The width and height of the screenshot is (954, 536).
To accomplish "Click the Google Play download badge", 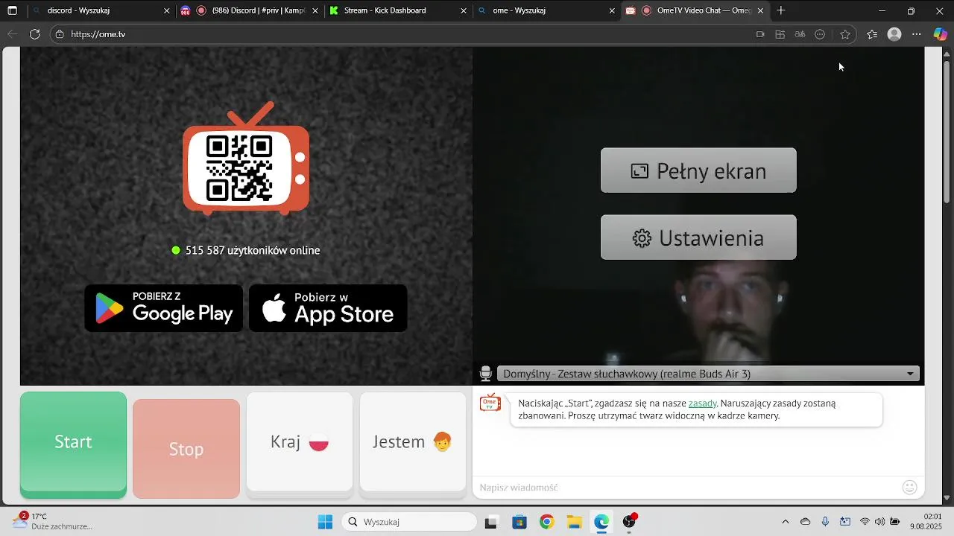I will [164, 308].
